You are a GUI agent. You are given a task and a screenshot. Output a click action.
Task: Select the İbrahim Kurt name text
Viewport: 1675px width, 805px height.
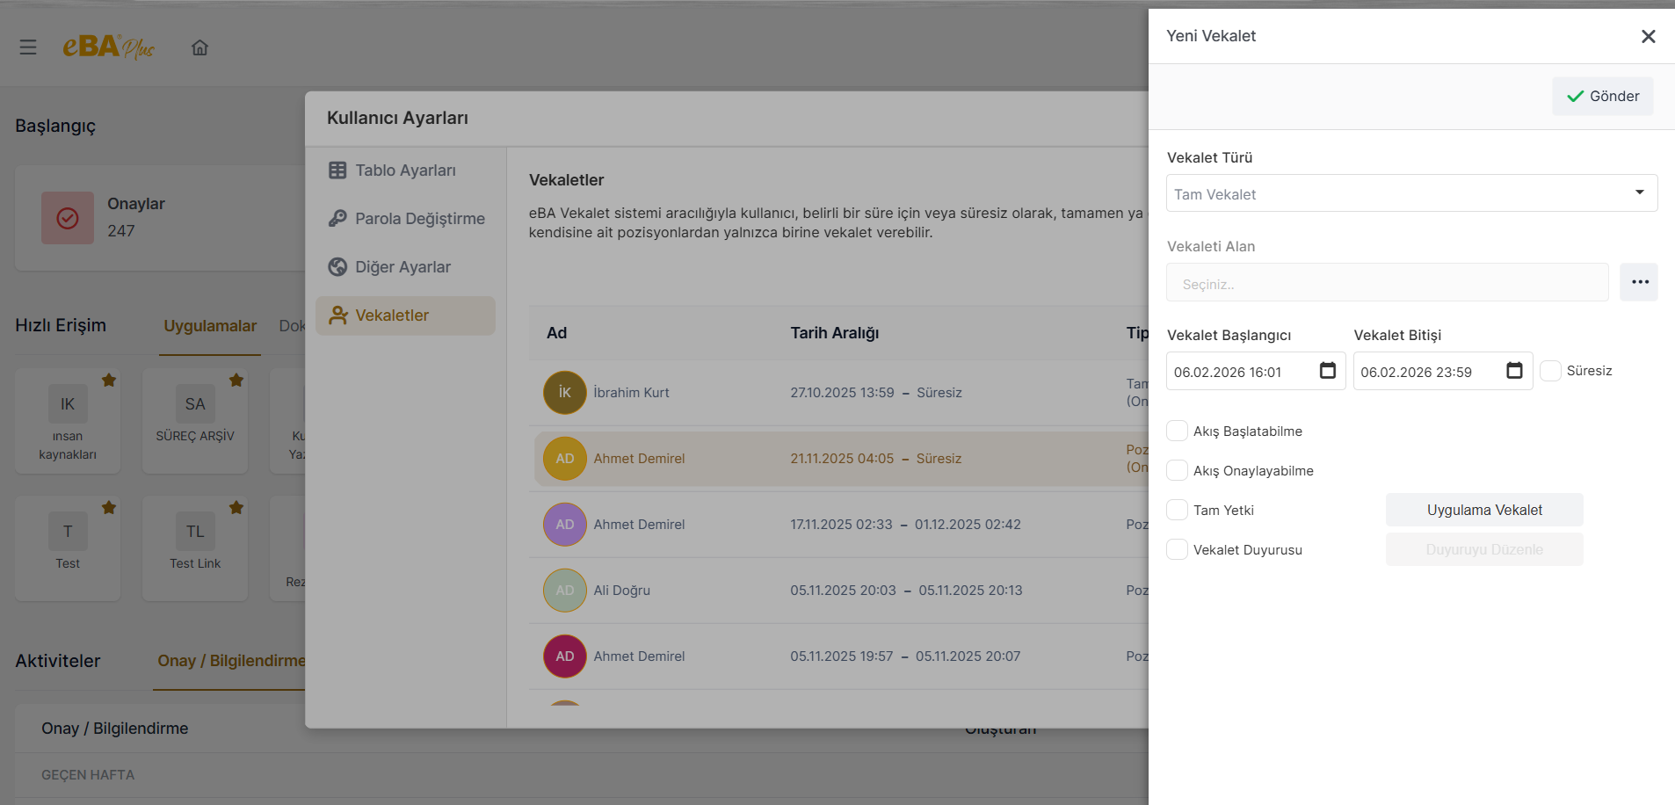coord(631,393)
